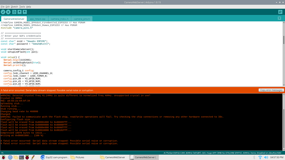285x160 pixels.
Task: Switch to the Pictures folder window
Action: pyautogui.click(x=77, y=157)
